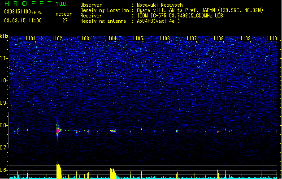Viewport: 282px width, 179px height.
Task: Click the A504HB yagi antenna text
Action: (158, 21)
